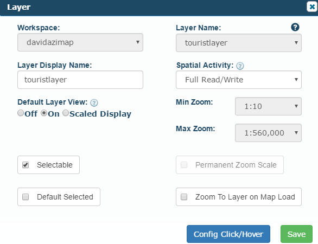The width and height of the screenshot is (318, 244).
Task: Close the Layer dialog with the X icon
Action: tap(312, 7)
